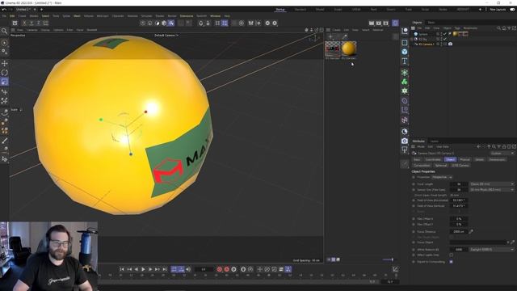The image size is (517, 291).
Task: Go to end of animation
Action: 165,269
